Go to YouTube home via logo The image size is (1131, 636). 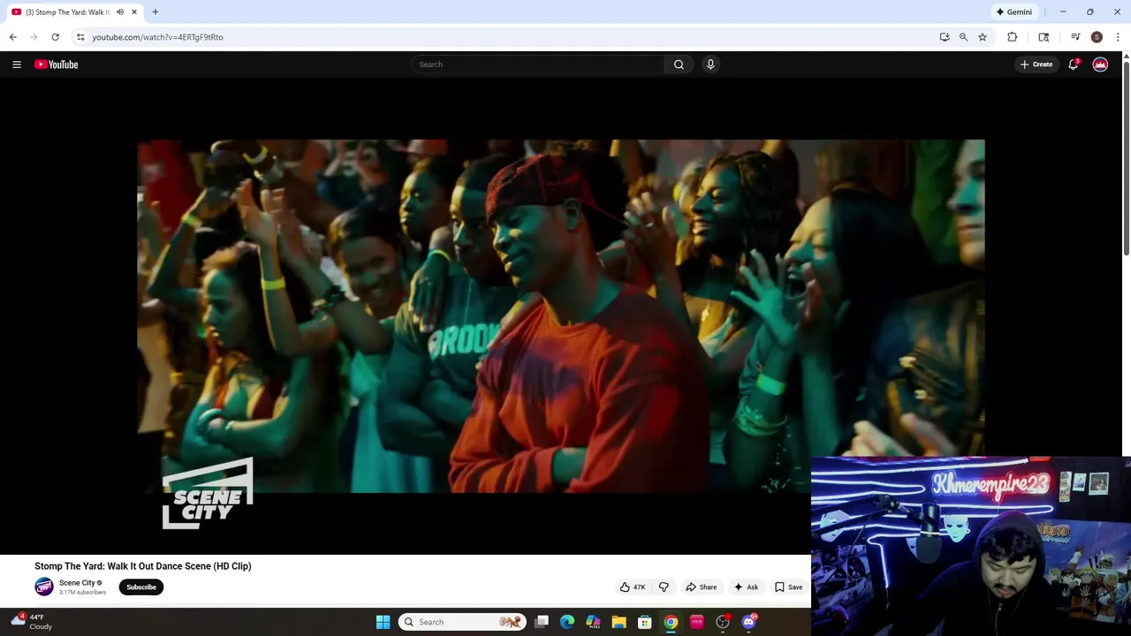[x=57, y=64]
